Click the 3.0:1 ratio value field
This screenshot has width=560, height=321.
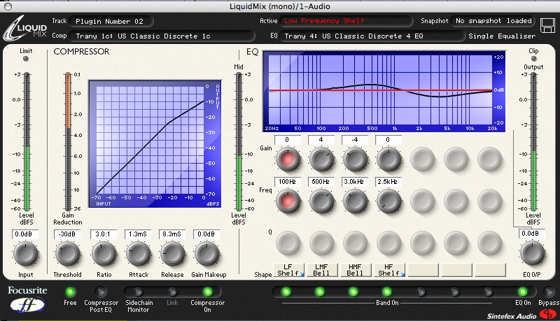coord(103,234)
